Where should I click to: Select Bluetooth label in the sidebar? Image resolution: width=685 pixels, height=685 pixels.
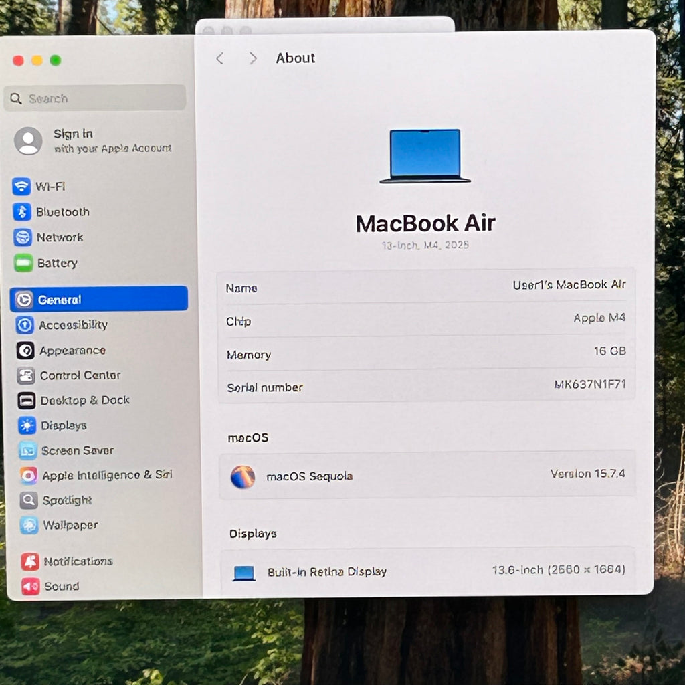(63, 212)
